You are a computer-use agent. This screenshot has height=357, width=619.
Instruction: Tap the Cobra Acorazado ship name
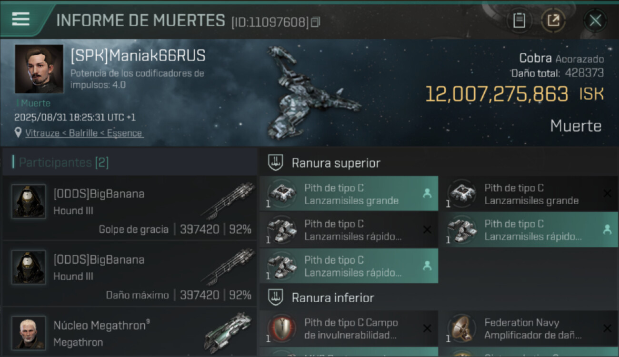(x=561, y=59)
